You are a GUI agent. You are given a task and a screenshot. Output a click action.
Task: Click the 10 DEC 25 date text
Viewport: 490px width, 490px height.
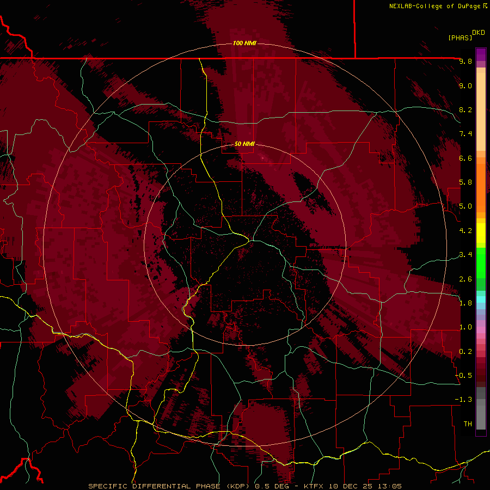point(351,486)
